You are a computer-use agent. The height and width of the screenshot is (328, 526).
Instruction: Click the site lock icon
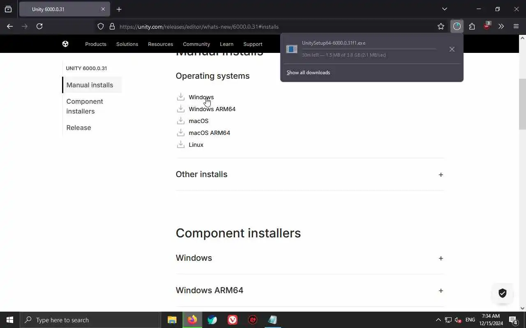pyautogui.click(x=112, y=26)
